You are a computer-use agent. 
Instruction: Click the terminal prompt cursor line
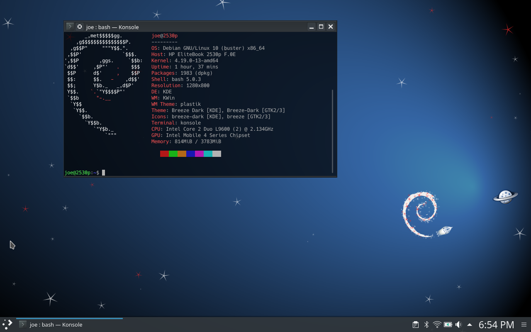pyautogui.click(x=104, y=173)
